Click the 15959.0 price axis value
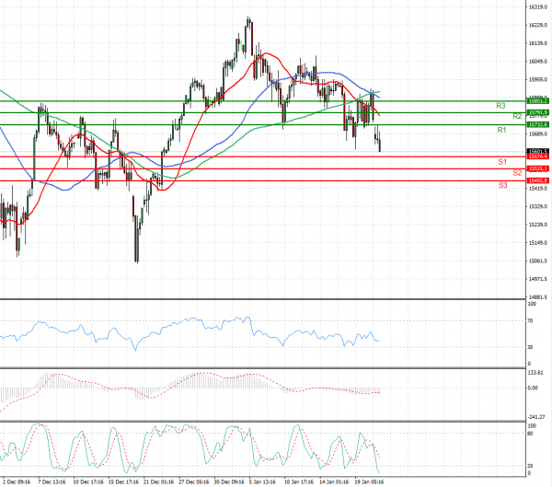Screen dimensions: 552x487 click(x=538, y=80)
